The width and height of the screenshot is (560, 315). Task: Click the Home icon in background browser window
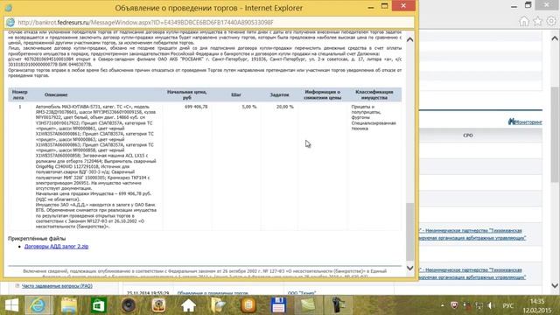point(524,21)
